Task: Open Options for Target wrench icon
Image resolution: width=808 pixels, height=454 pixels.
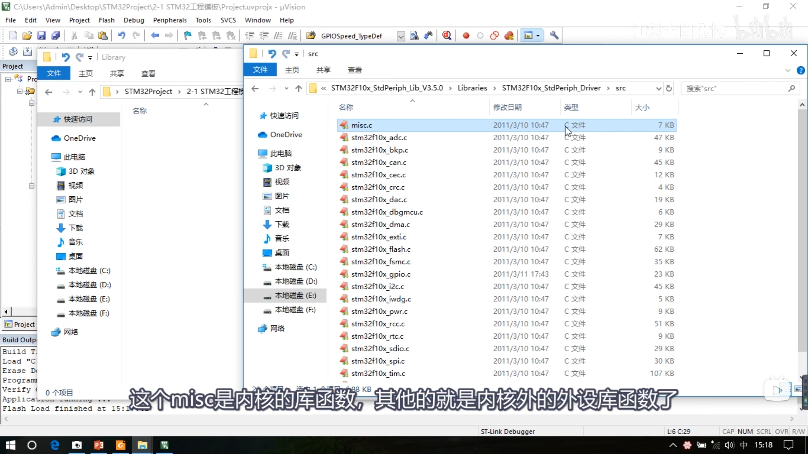Action: (554, 36)
